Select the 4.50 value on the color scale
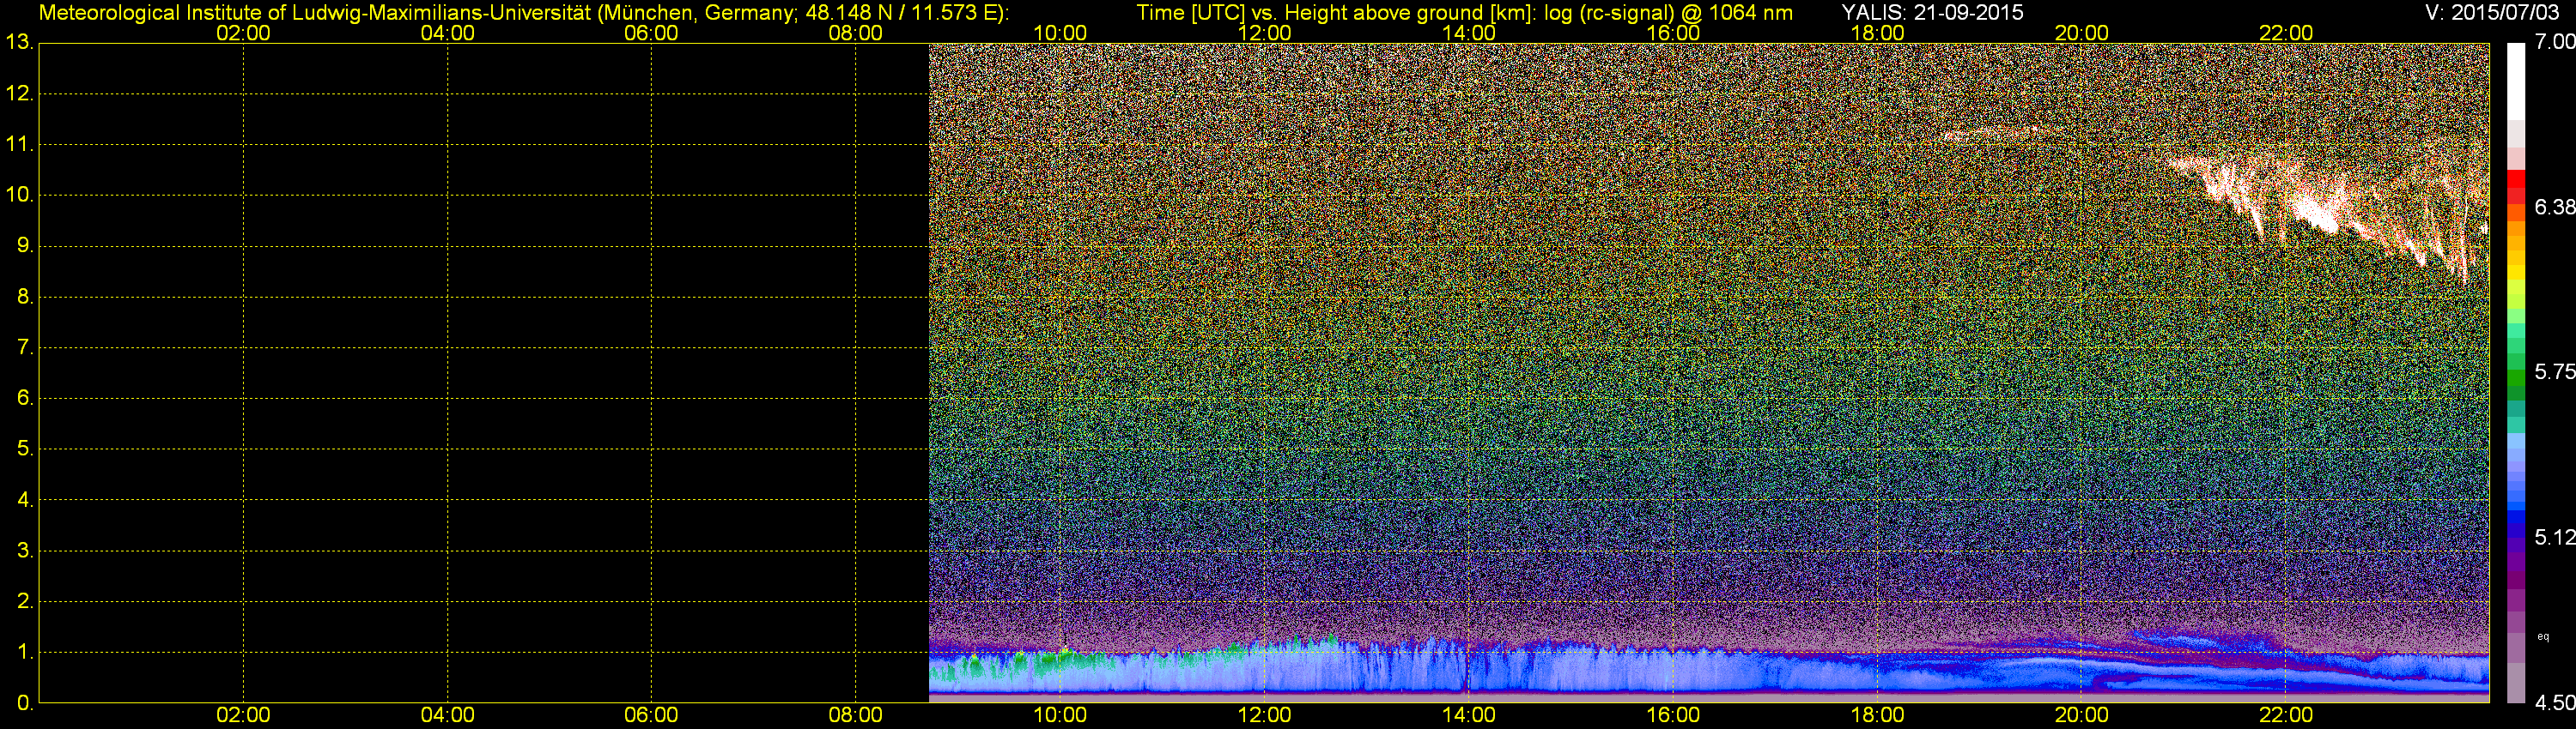Screen dimensions: 2576x729 2554,702
